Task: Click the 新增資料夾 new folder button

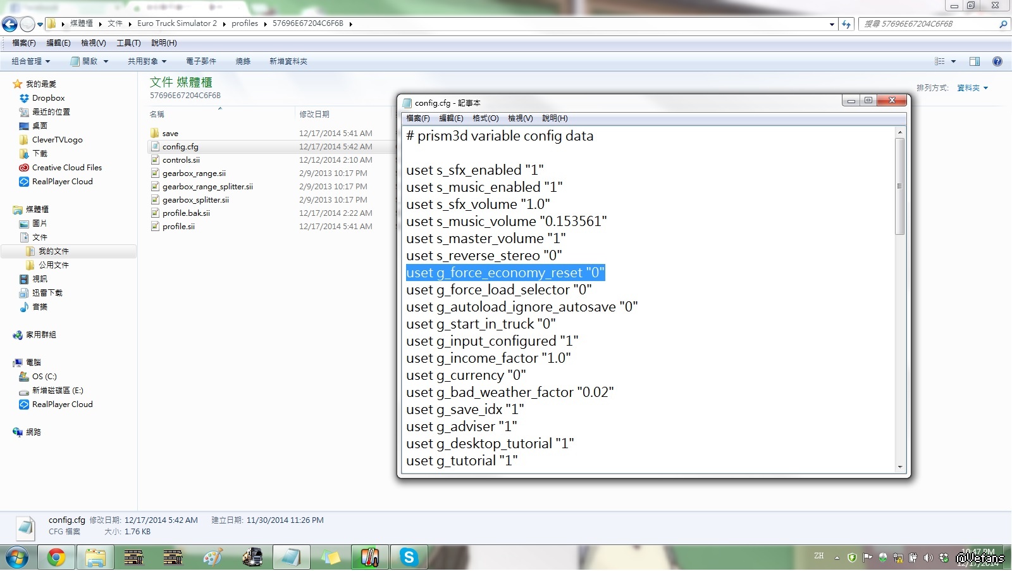Action: tap(288, 61)
